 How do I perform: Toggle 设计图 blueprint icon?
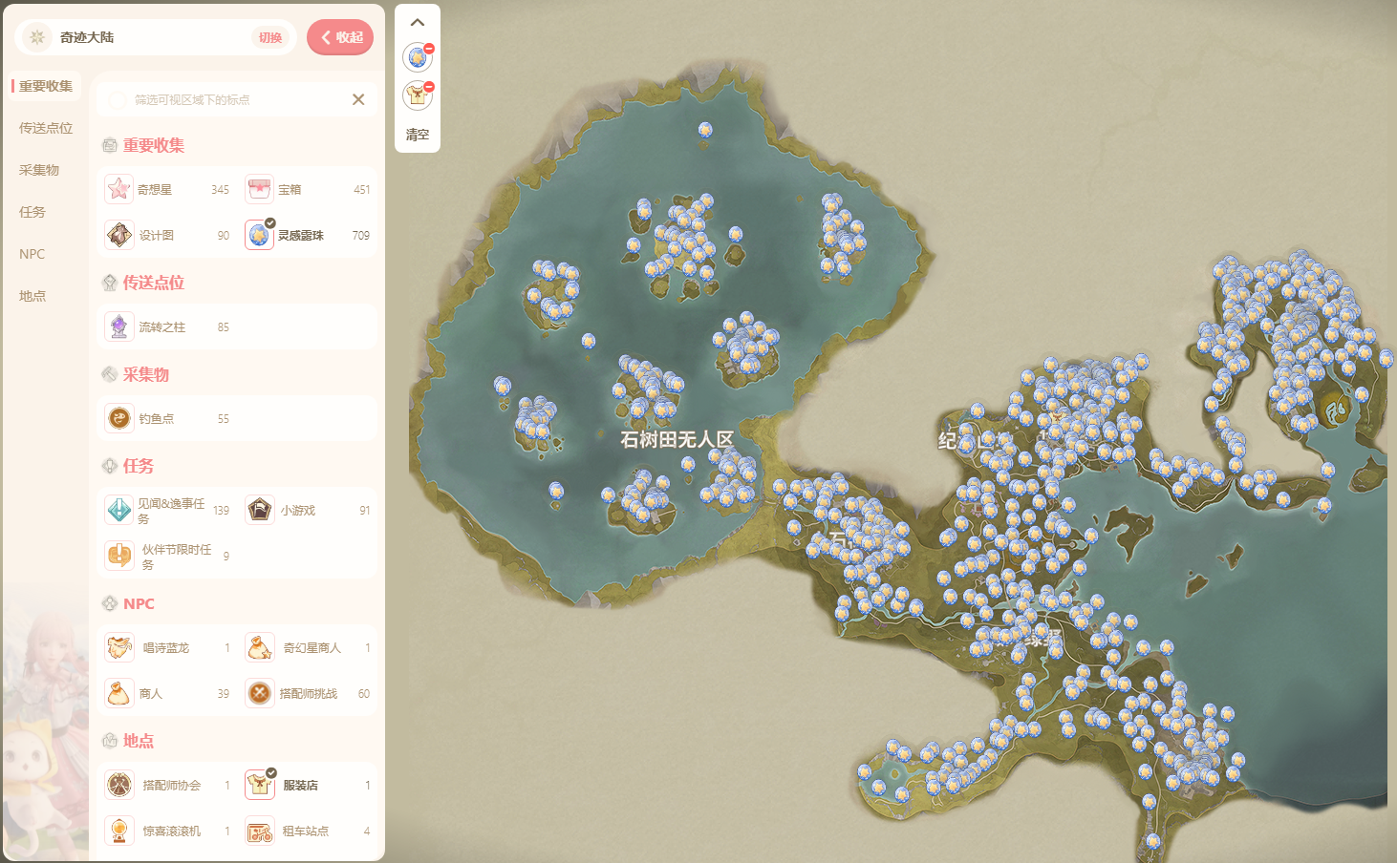118,235
